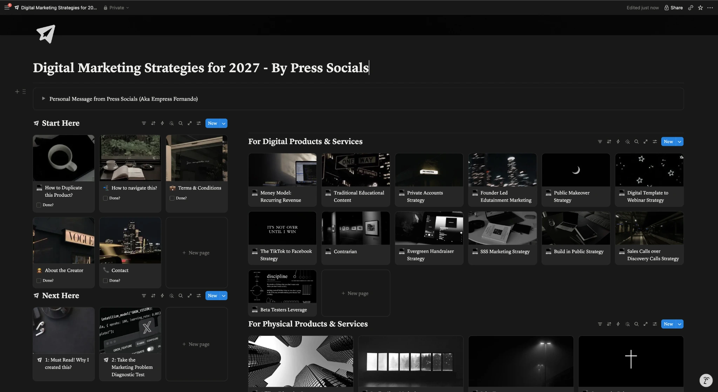Open New dropdown arrow in Start Here
Image resolution: width=718 pixels, height=392 pixels.
224,123
